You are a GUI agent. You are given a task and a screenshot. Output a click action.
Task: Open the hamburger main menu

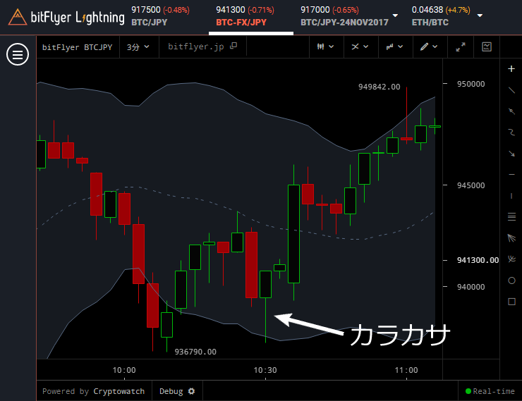[x=16, y=55]
